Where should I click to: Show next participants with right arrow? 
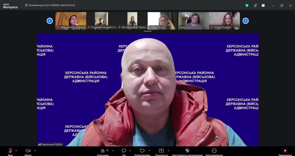pyautogui.click(x=245, y=21)
